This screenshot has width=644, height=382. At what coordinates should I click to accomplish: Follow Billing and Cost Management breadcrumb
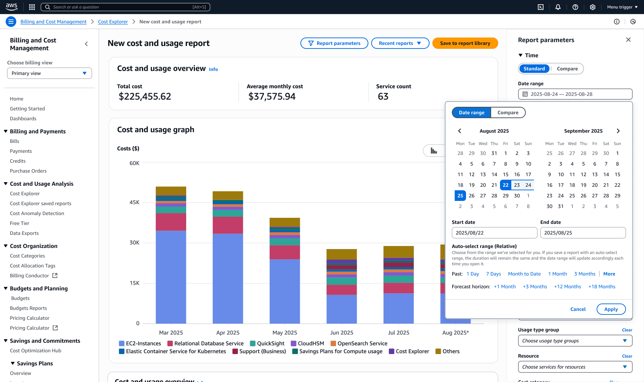(x=53, y=22)
